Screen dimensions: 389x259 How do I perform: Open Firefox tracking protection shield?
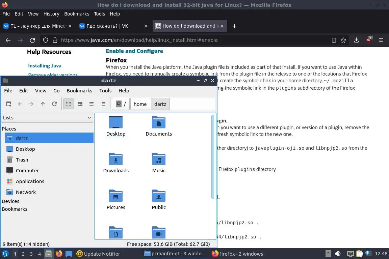pos(46,40)
